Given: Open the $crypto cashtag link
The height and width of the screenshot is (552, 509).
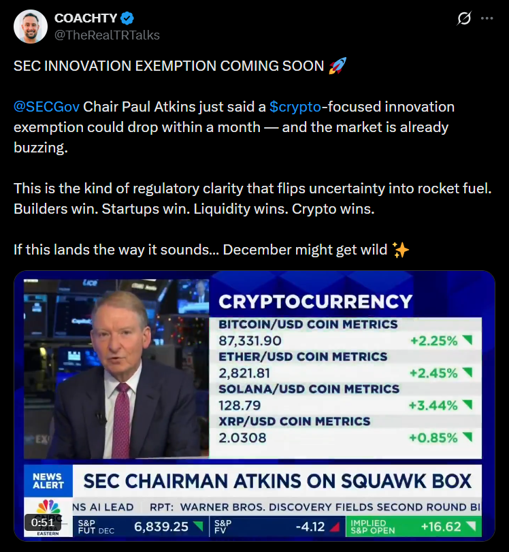Looking at the screenshot, I should coord(295,107).
